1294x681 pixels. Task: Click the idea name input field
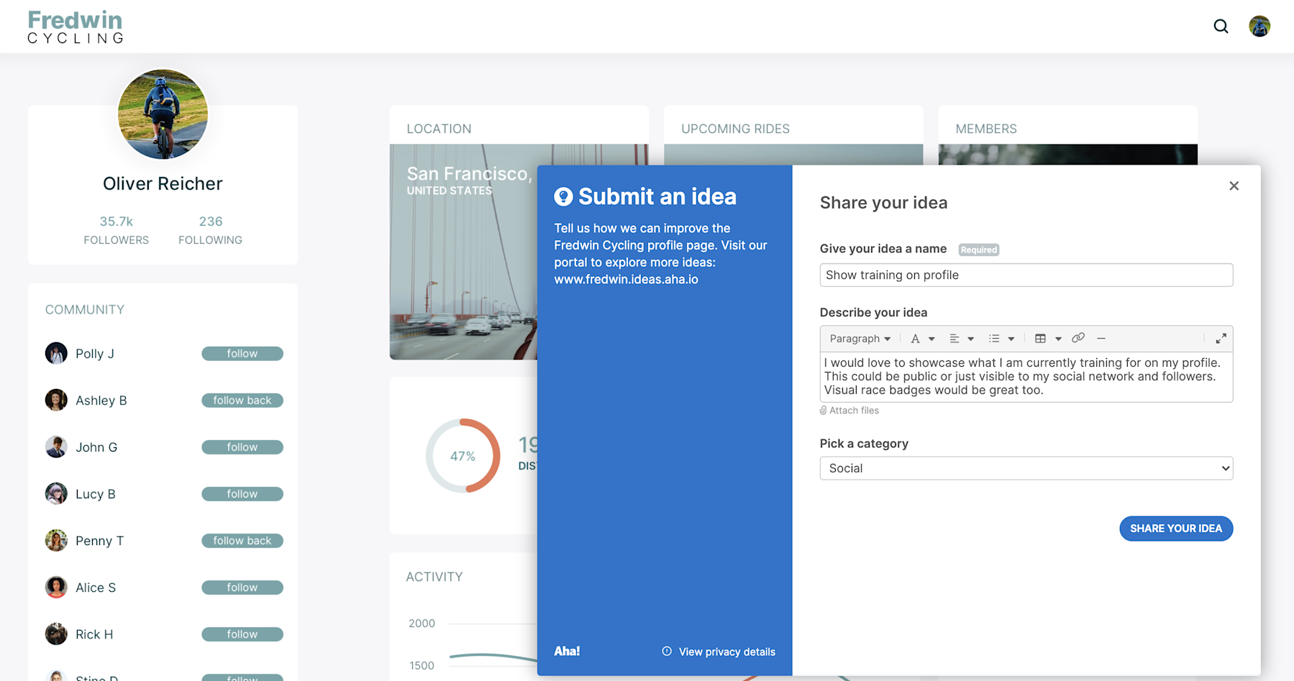tap(1026, 275)
